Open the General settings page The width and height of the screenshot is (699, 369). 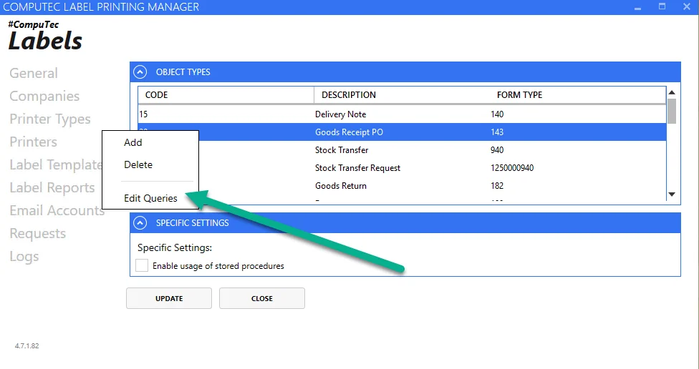[34, 73]
